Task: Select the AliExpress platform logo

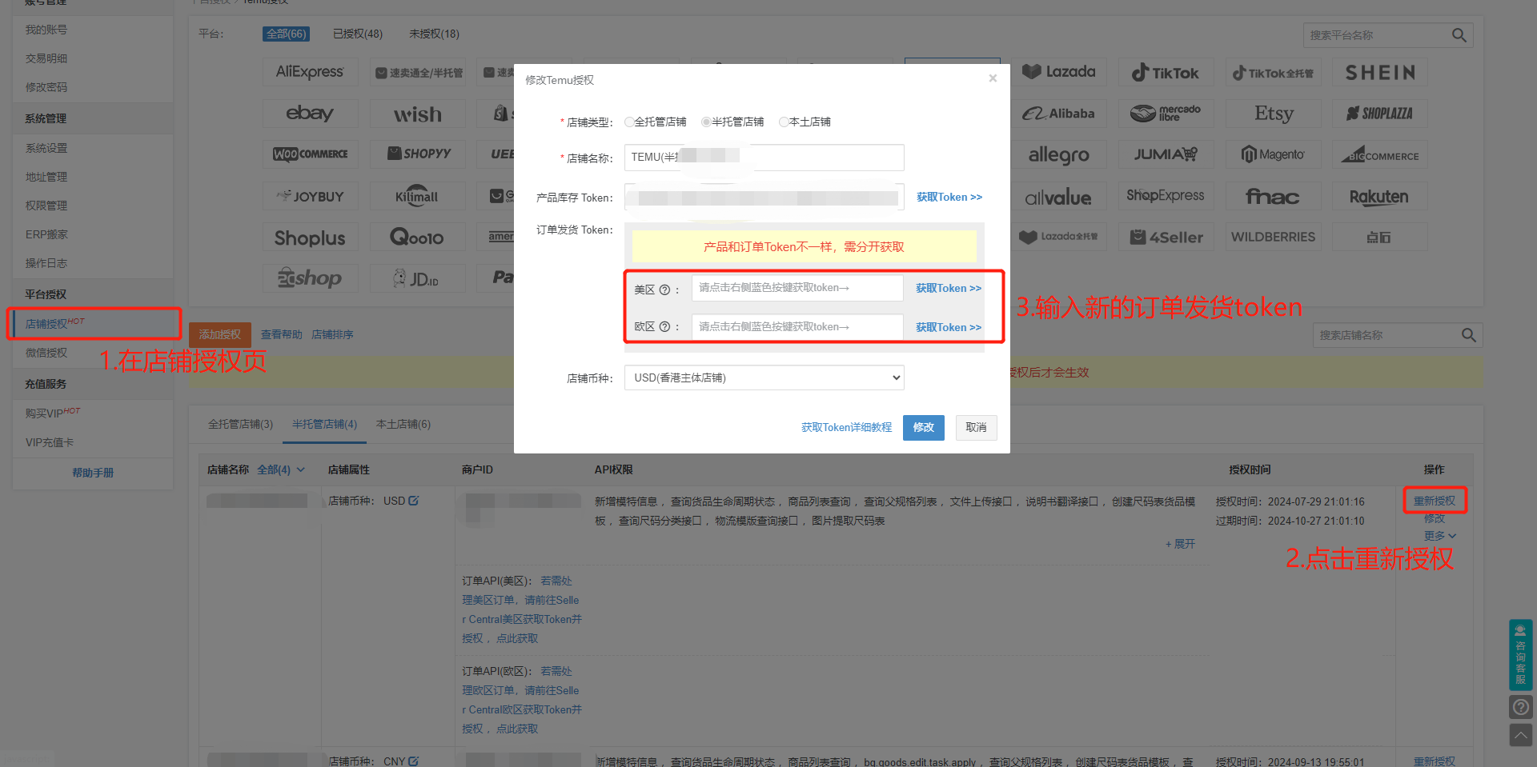Action: point(310,72)
